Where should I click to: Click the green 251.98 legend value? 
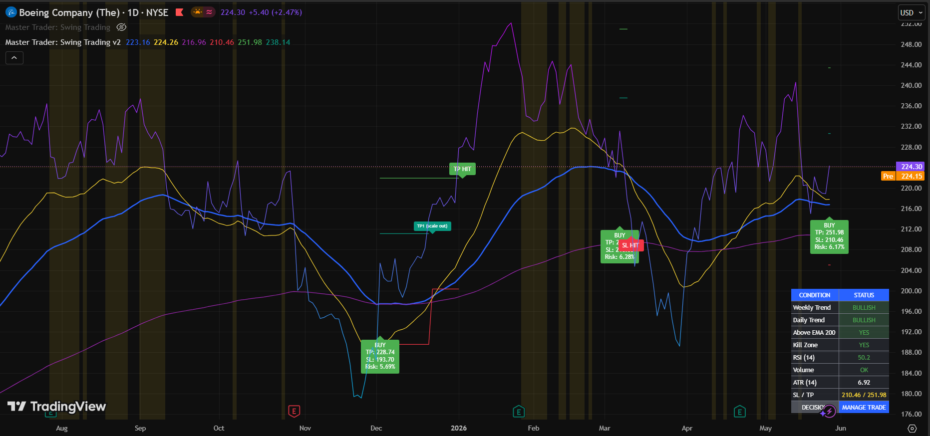[250, 42]
